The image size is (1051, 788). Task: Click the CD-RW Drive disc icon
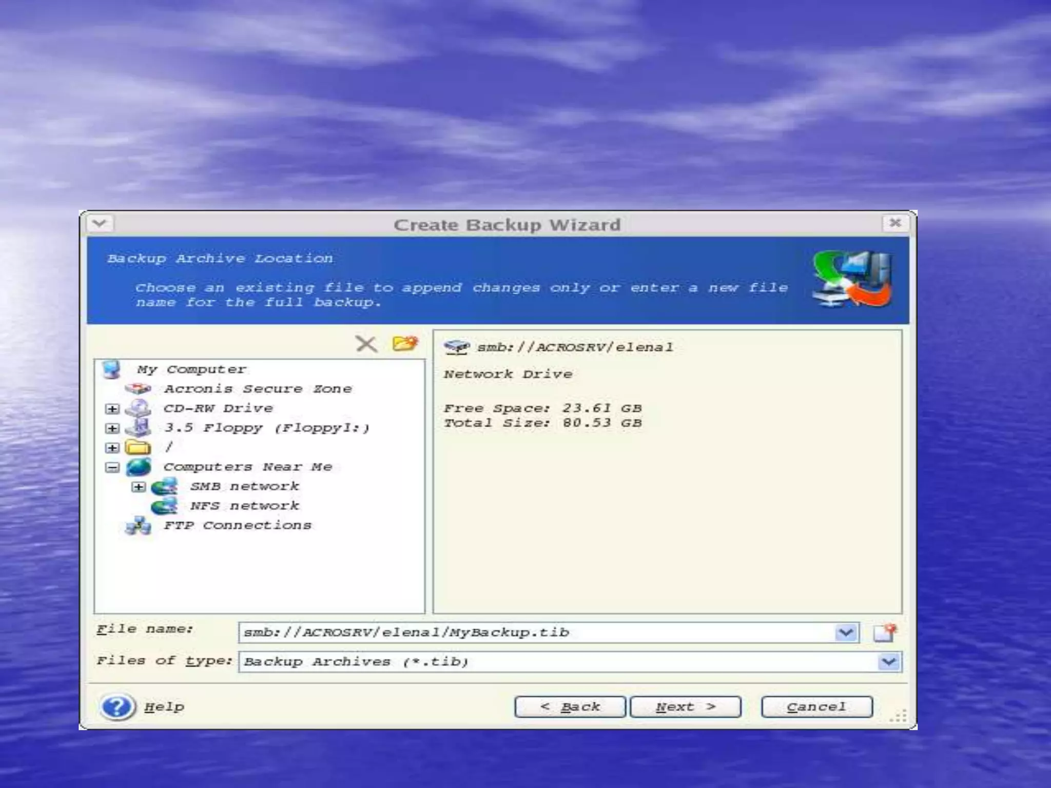pyautogui.click(x=138, y=408)
